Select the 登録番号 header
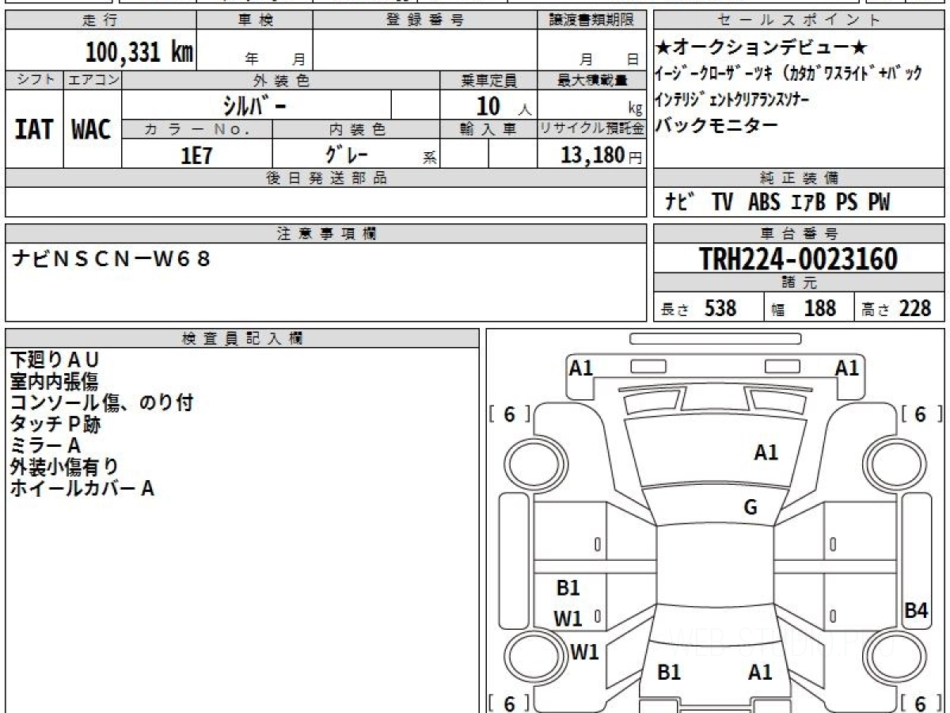Viewport: 950px width, 713px height. pos(425,21)
